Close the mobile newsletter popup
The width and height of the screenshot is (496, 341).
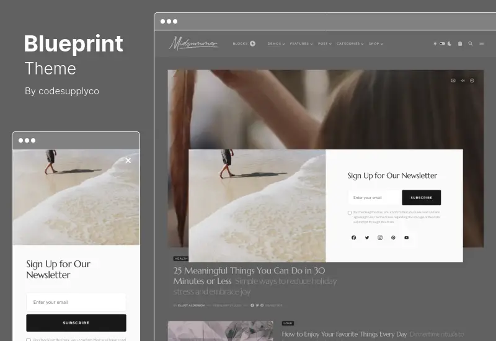[128, 161]
